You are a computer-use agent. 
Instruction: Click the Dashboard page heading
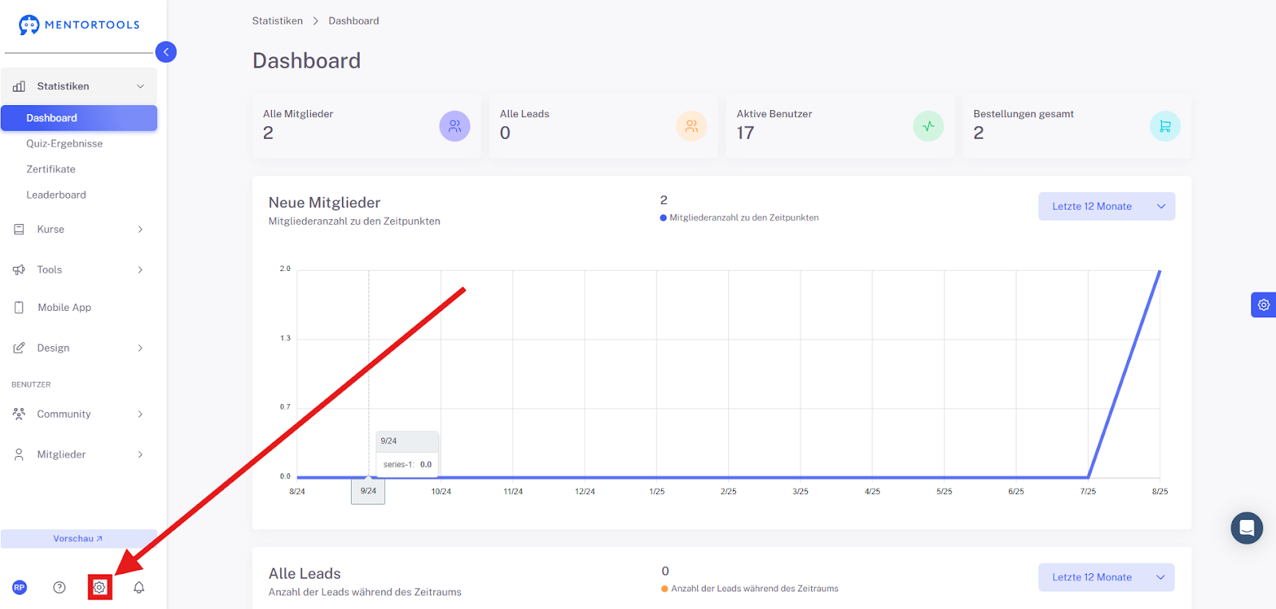307,61
